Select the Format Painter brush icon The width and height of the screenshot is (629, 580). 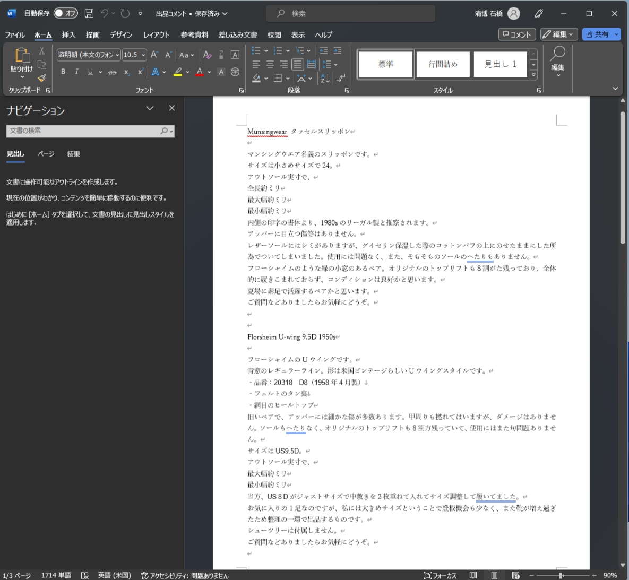coord(42,78)
